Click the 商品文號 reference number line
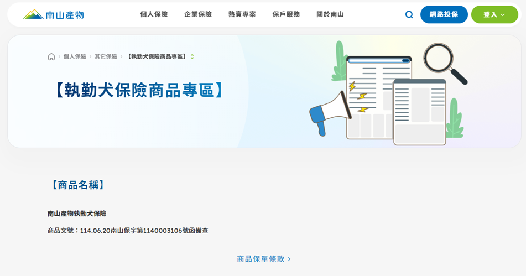526x276 pixels. pyautogui.click(x=128, y=231)
